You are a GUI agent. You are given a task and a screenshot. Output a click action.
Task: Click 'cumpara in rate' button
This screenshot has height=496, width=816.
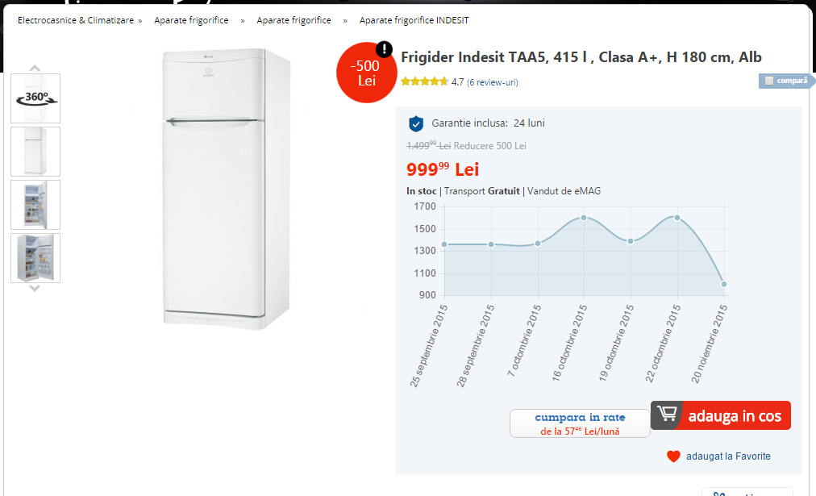(580, 423)
